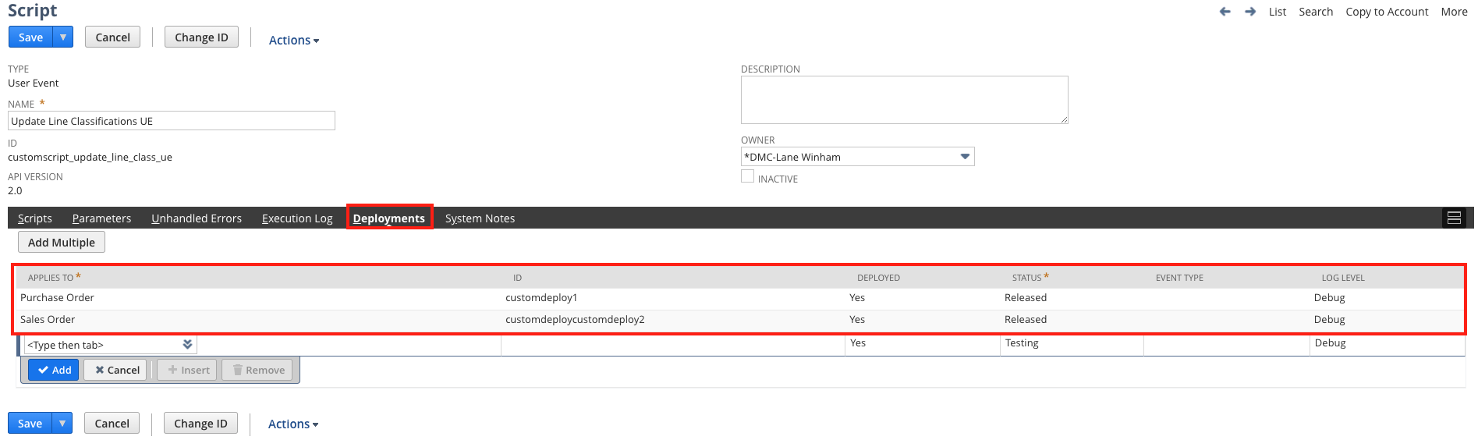Click the Copy to Account link
Screen dimensions: 1478x447
tap(1386, 12)
